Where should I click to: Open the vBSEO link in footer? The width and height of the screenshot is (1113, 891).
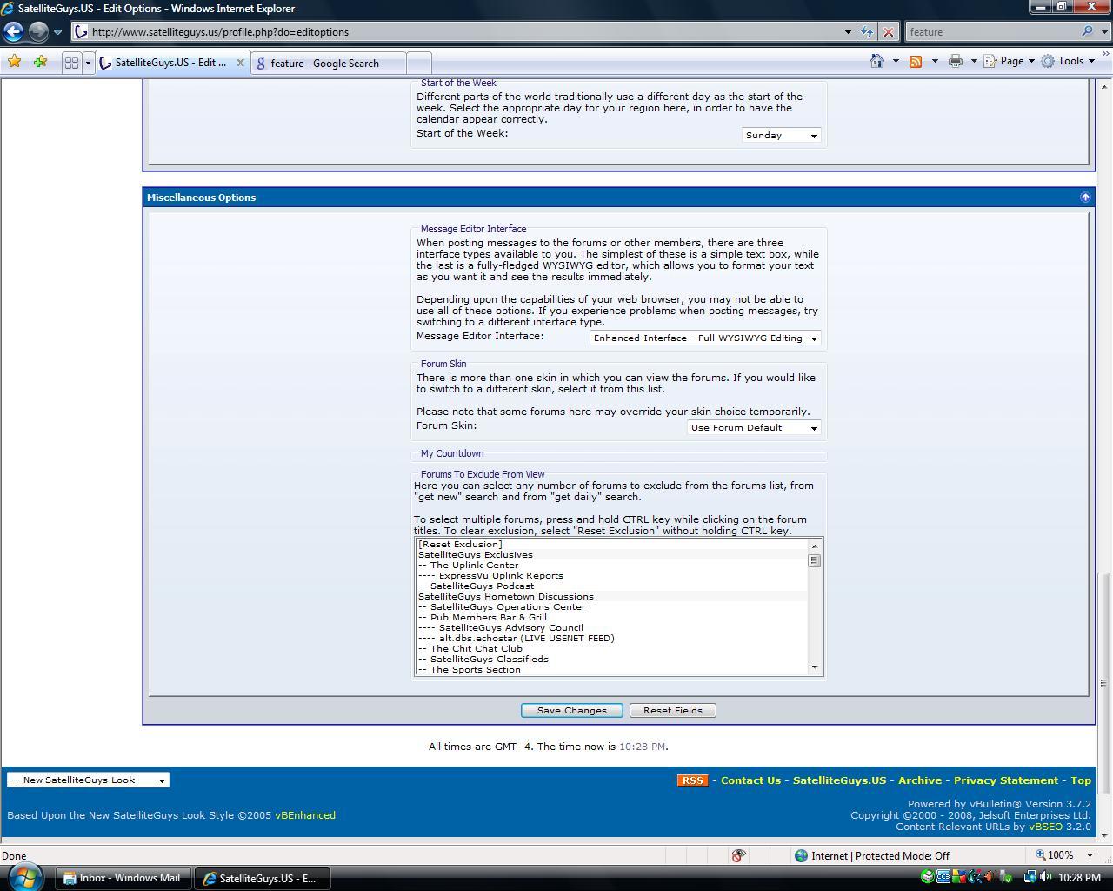pos(1045,827)
